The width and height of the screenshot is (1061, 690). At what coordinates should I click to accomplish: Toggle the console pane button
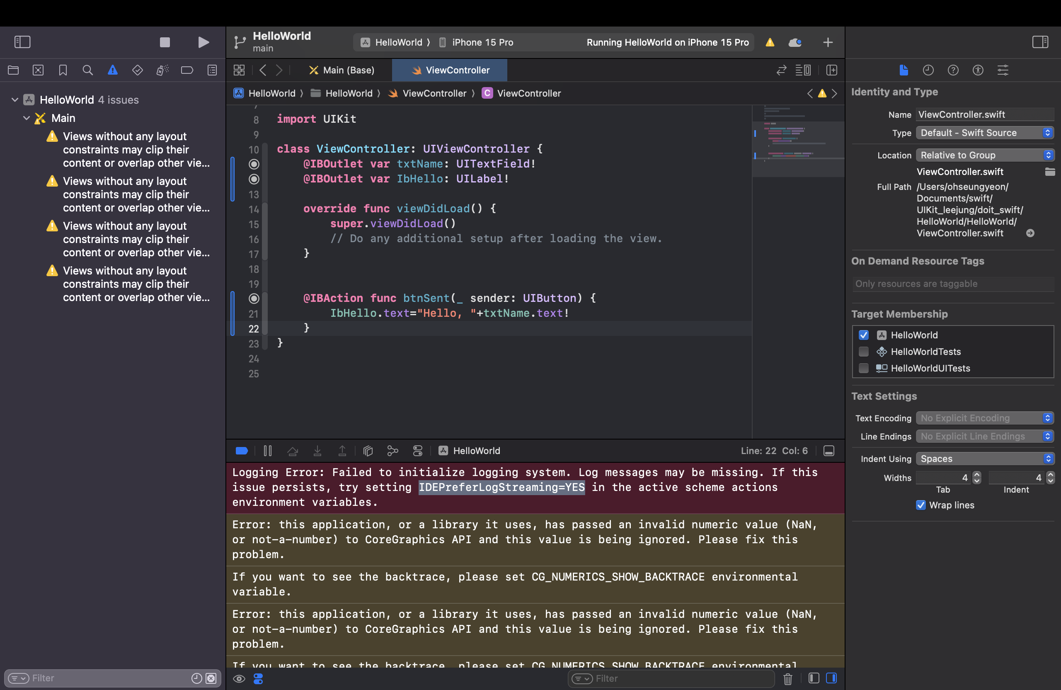(831, 678)
